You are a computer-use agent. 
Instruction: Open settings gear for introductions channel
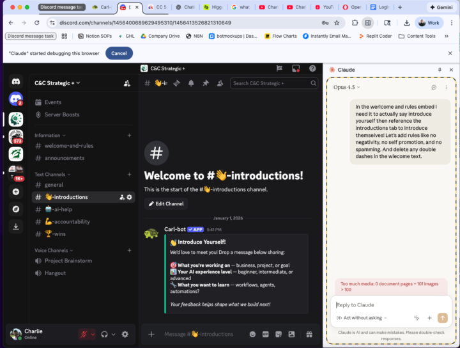pos(130,197)
